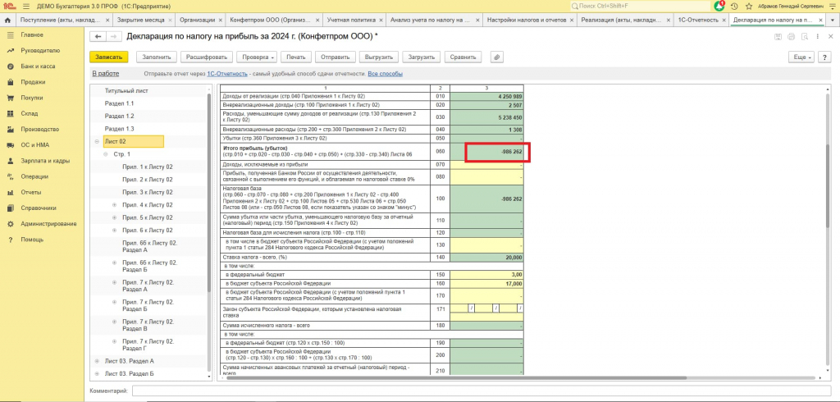Expand the Прил. 5 к Листу 02 node

(x=114, y=217)
